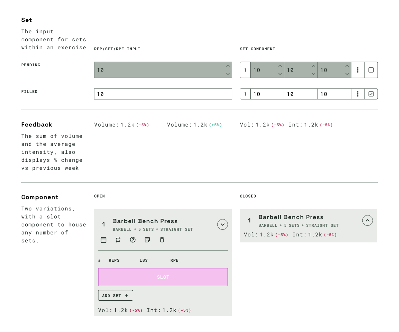This screenshot has height=332, width=399.
Task: Focus the wide pending rep input showing 10
Action: (163, 70)
